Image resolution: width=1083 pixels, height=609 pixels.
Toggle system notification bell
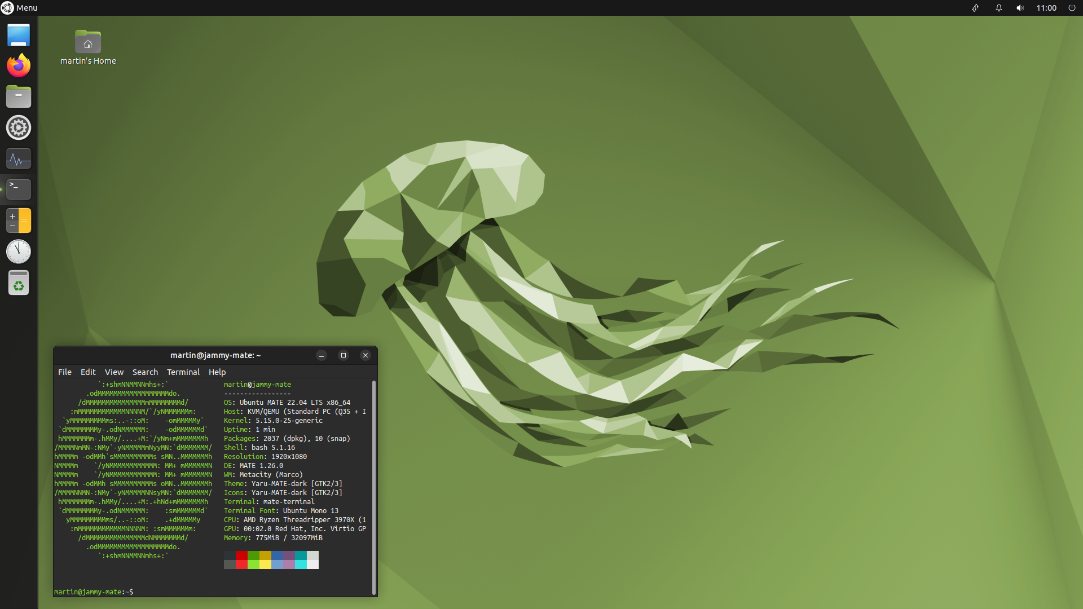[998, 8]
